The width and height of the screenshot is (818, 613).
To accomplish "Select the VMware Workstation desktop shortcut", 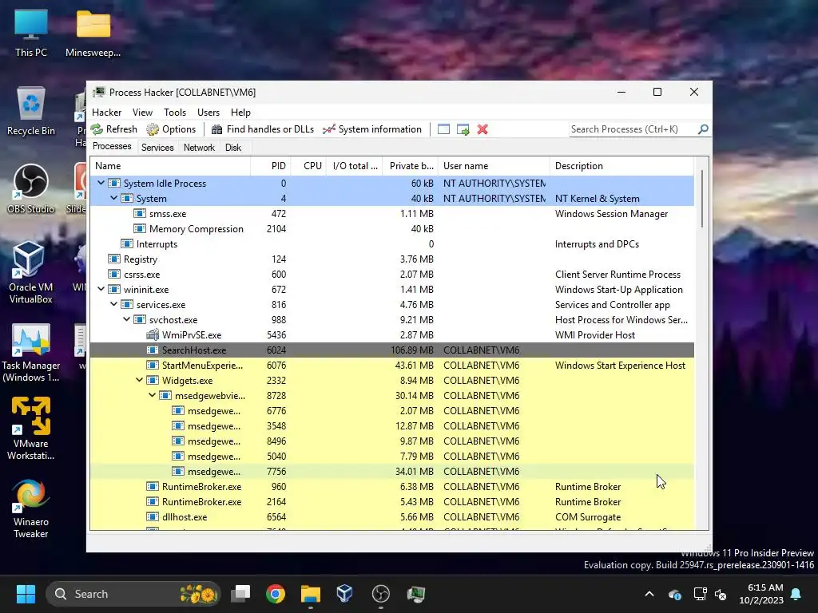I will tap(31, 429).
